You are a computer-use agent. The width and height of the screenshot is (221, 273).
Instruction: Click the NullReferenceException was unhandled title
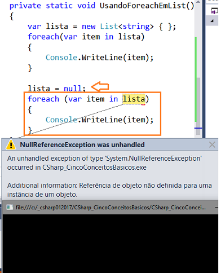coord(82,145)
